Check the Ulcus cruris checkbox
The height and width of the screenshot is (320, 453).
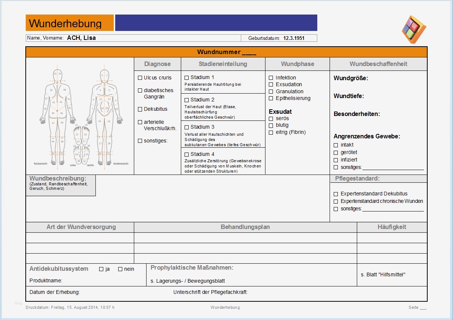tap(141, 78)
